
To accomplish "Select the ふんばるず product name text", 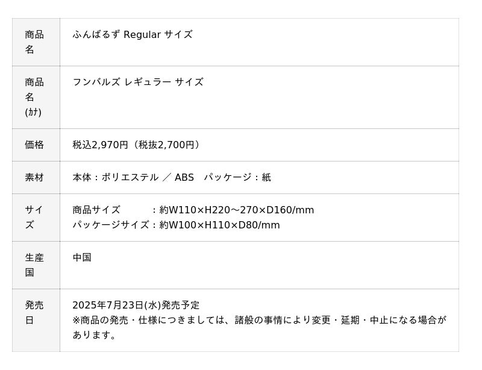I will (x=96, y=35).
